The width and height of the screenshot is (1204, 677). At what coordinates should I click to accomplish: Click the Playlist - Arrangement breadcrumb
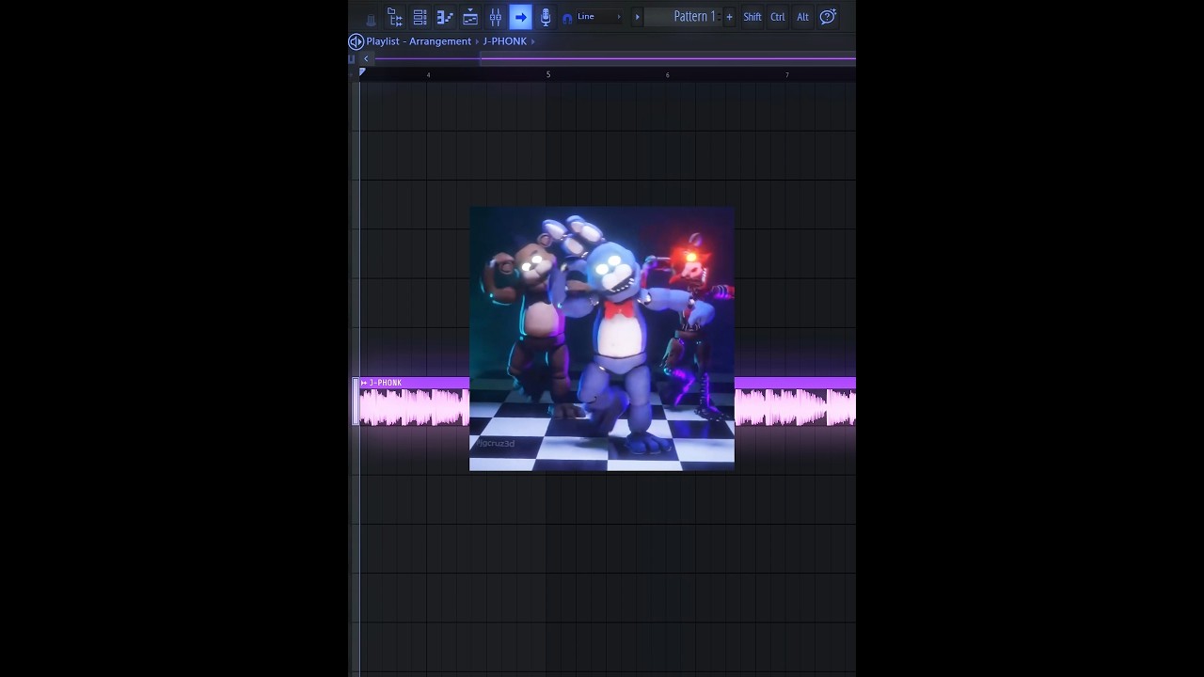click(419, 41)
